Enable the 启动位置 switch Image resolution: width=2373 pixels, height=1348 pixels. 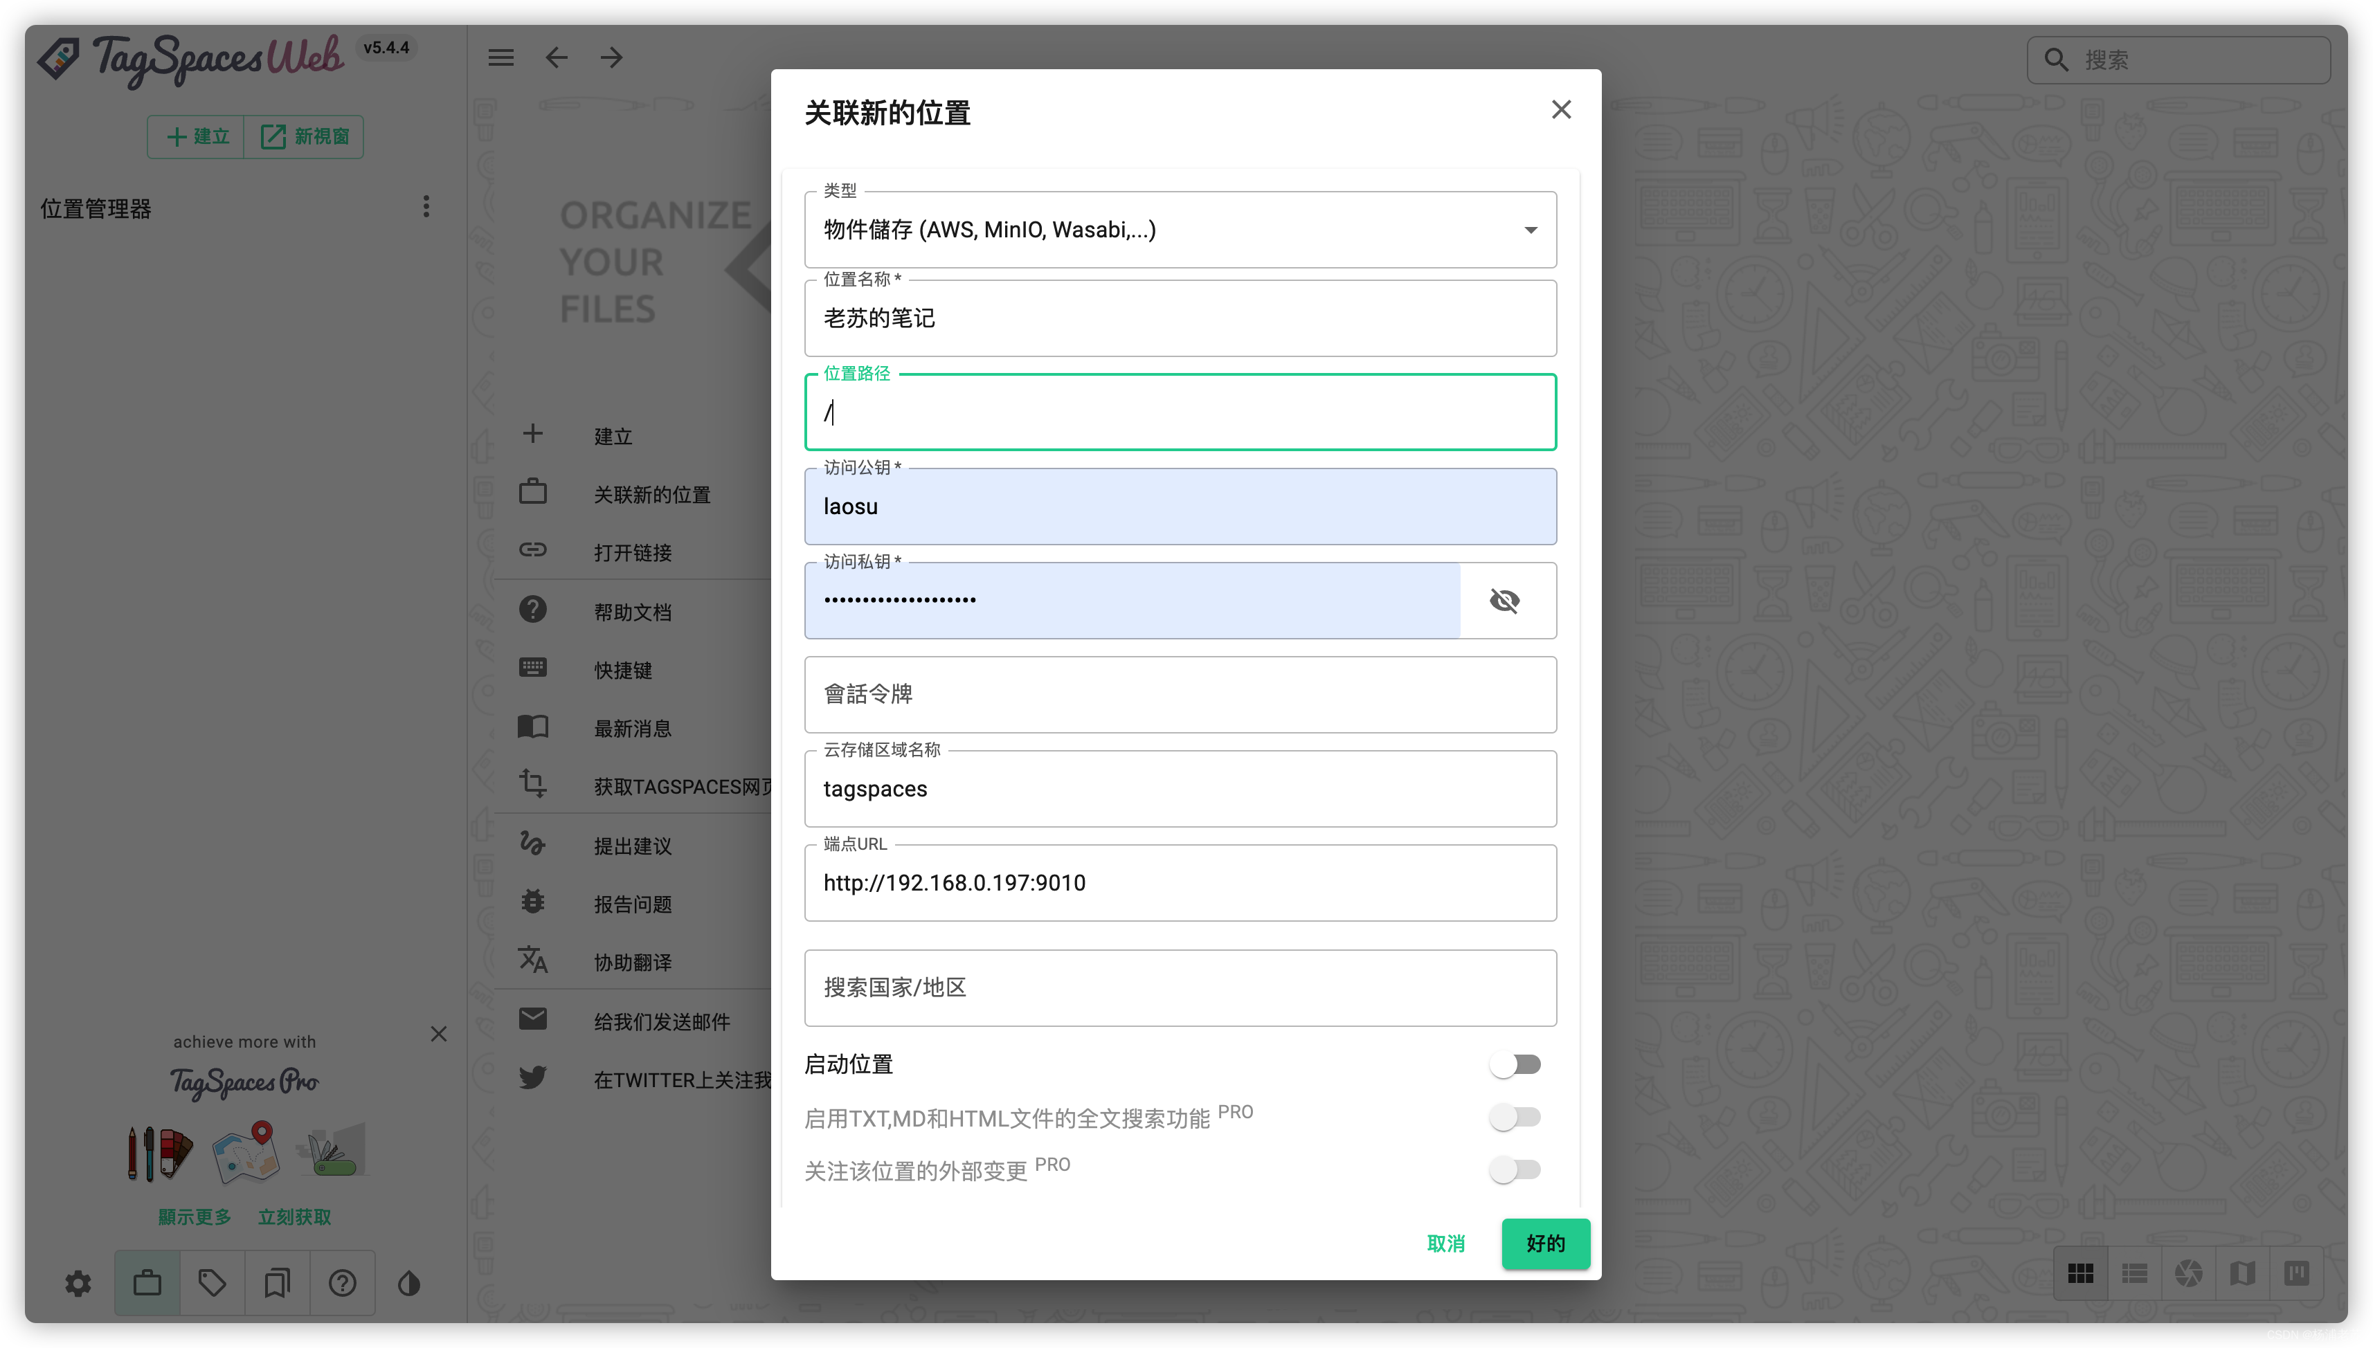[1515, 1065]
